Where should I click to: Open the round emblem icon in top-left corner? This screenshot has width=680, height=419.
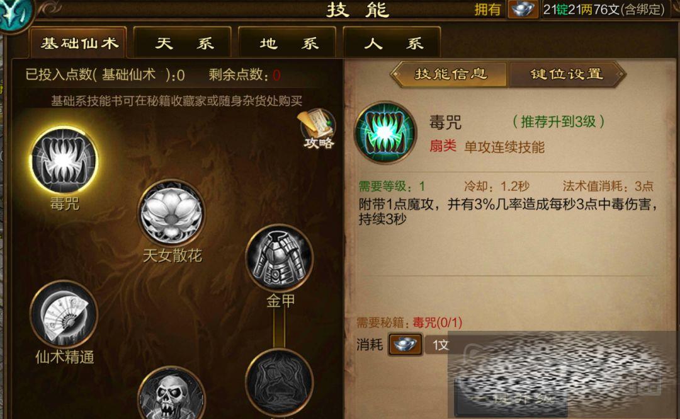[x=15, y=13]
